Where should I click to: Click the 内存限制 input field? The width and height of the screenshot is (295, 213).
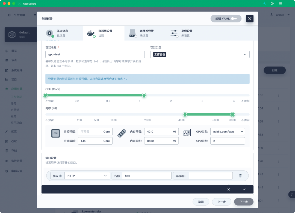tap(161, 141)
